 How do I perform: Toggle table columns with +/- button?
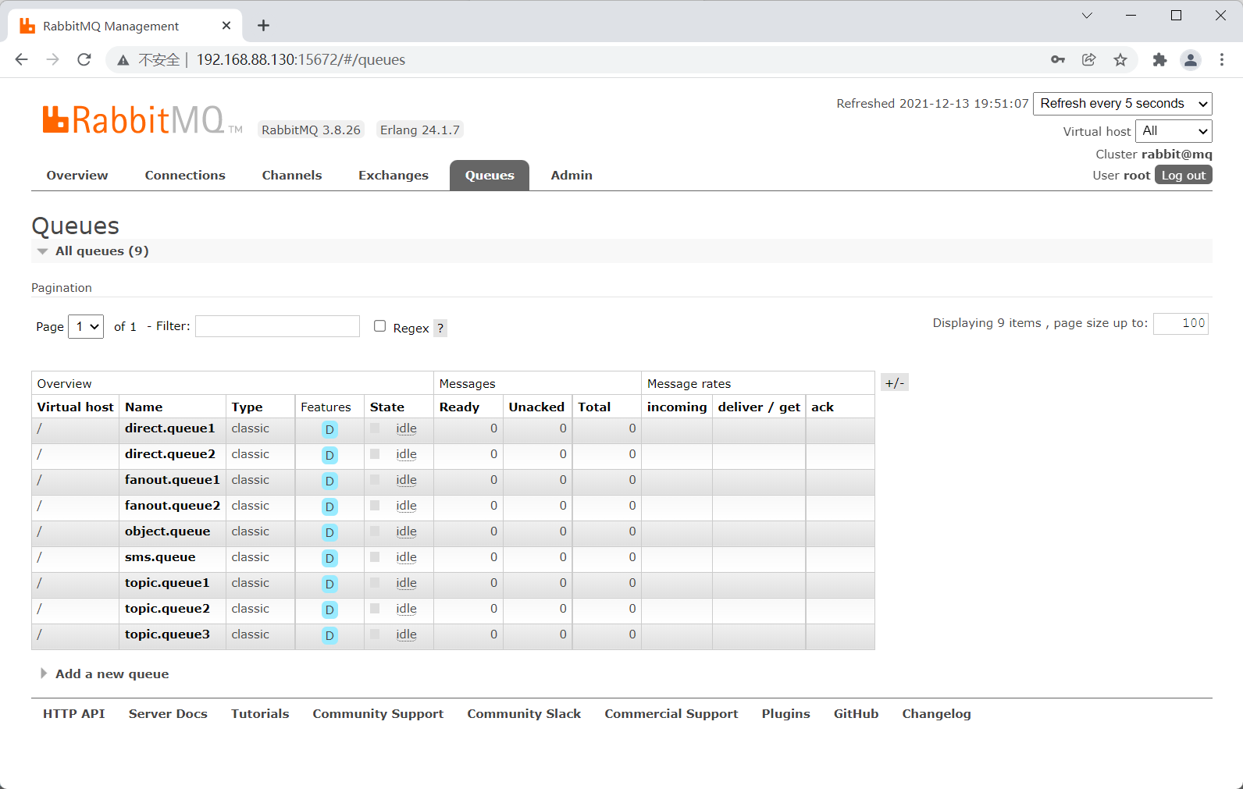[895, 382]
